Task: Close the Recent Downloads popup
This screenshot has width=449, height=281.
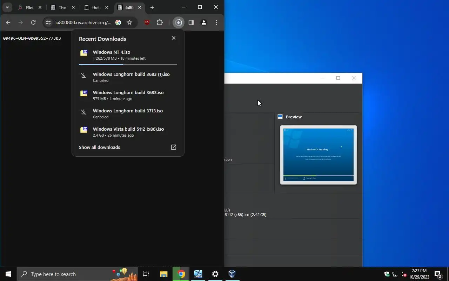Action: pyautogui.click(x=173, y=38)
